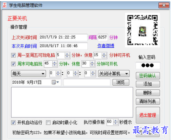Click the weekday play minutes field 5

pos(60,55)
